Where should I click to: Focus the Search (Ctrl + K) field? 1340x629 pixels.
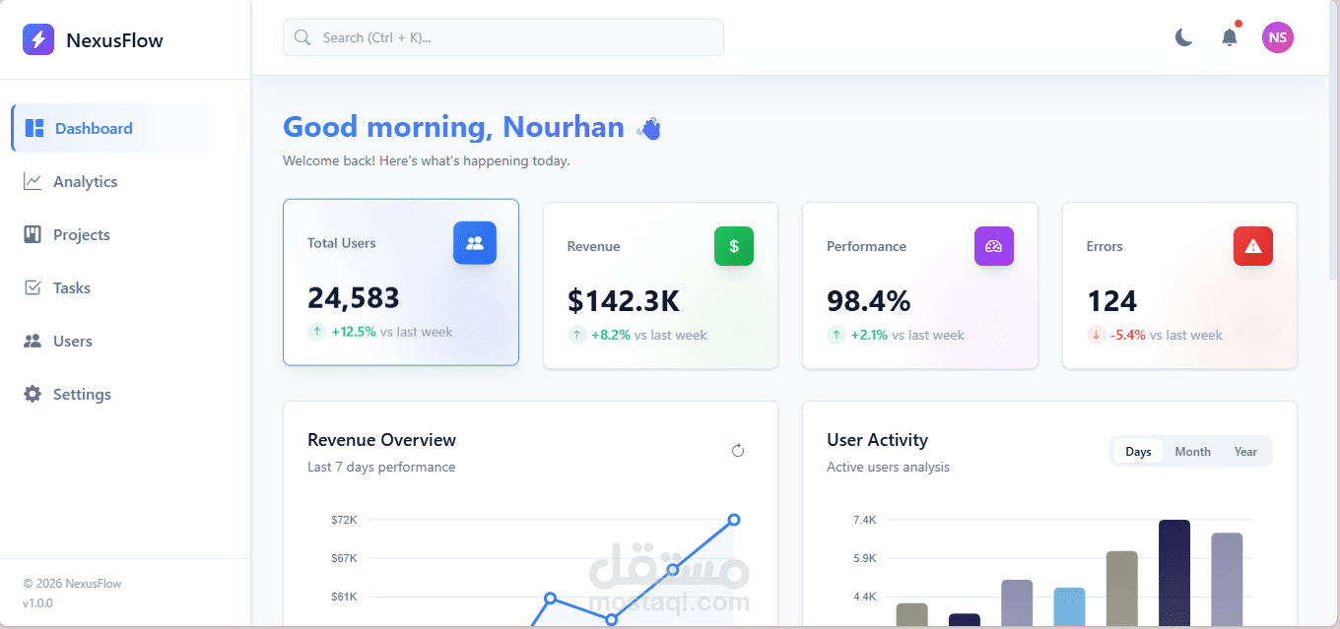[x=503, y=37]
